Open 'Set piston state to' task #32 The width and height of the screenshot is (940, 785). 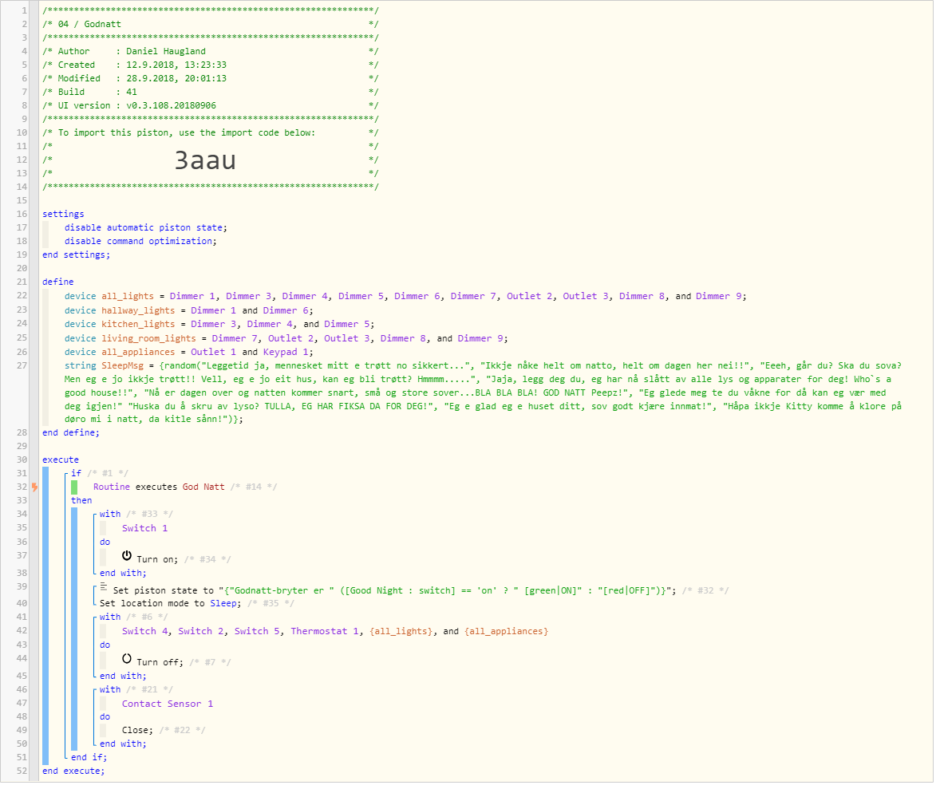(x=394, y=592)
